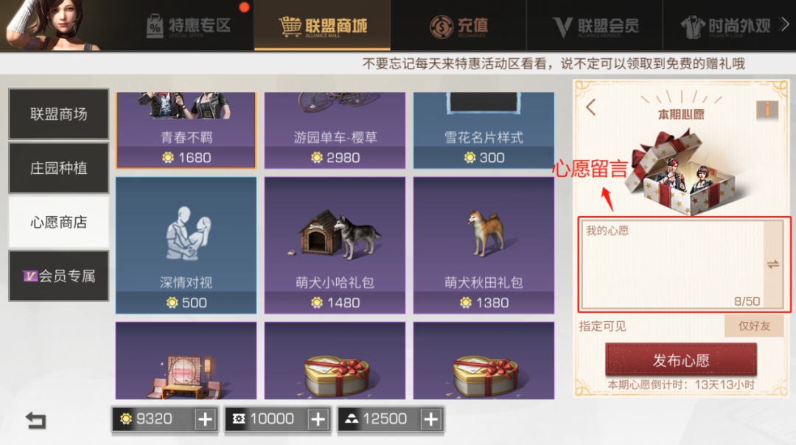Viewport: 796px width, 445px height.
Task: Click the swap arrows icon in wish box
Action: 772,264
